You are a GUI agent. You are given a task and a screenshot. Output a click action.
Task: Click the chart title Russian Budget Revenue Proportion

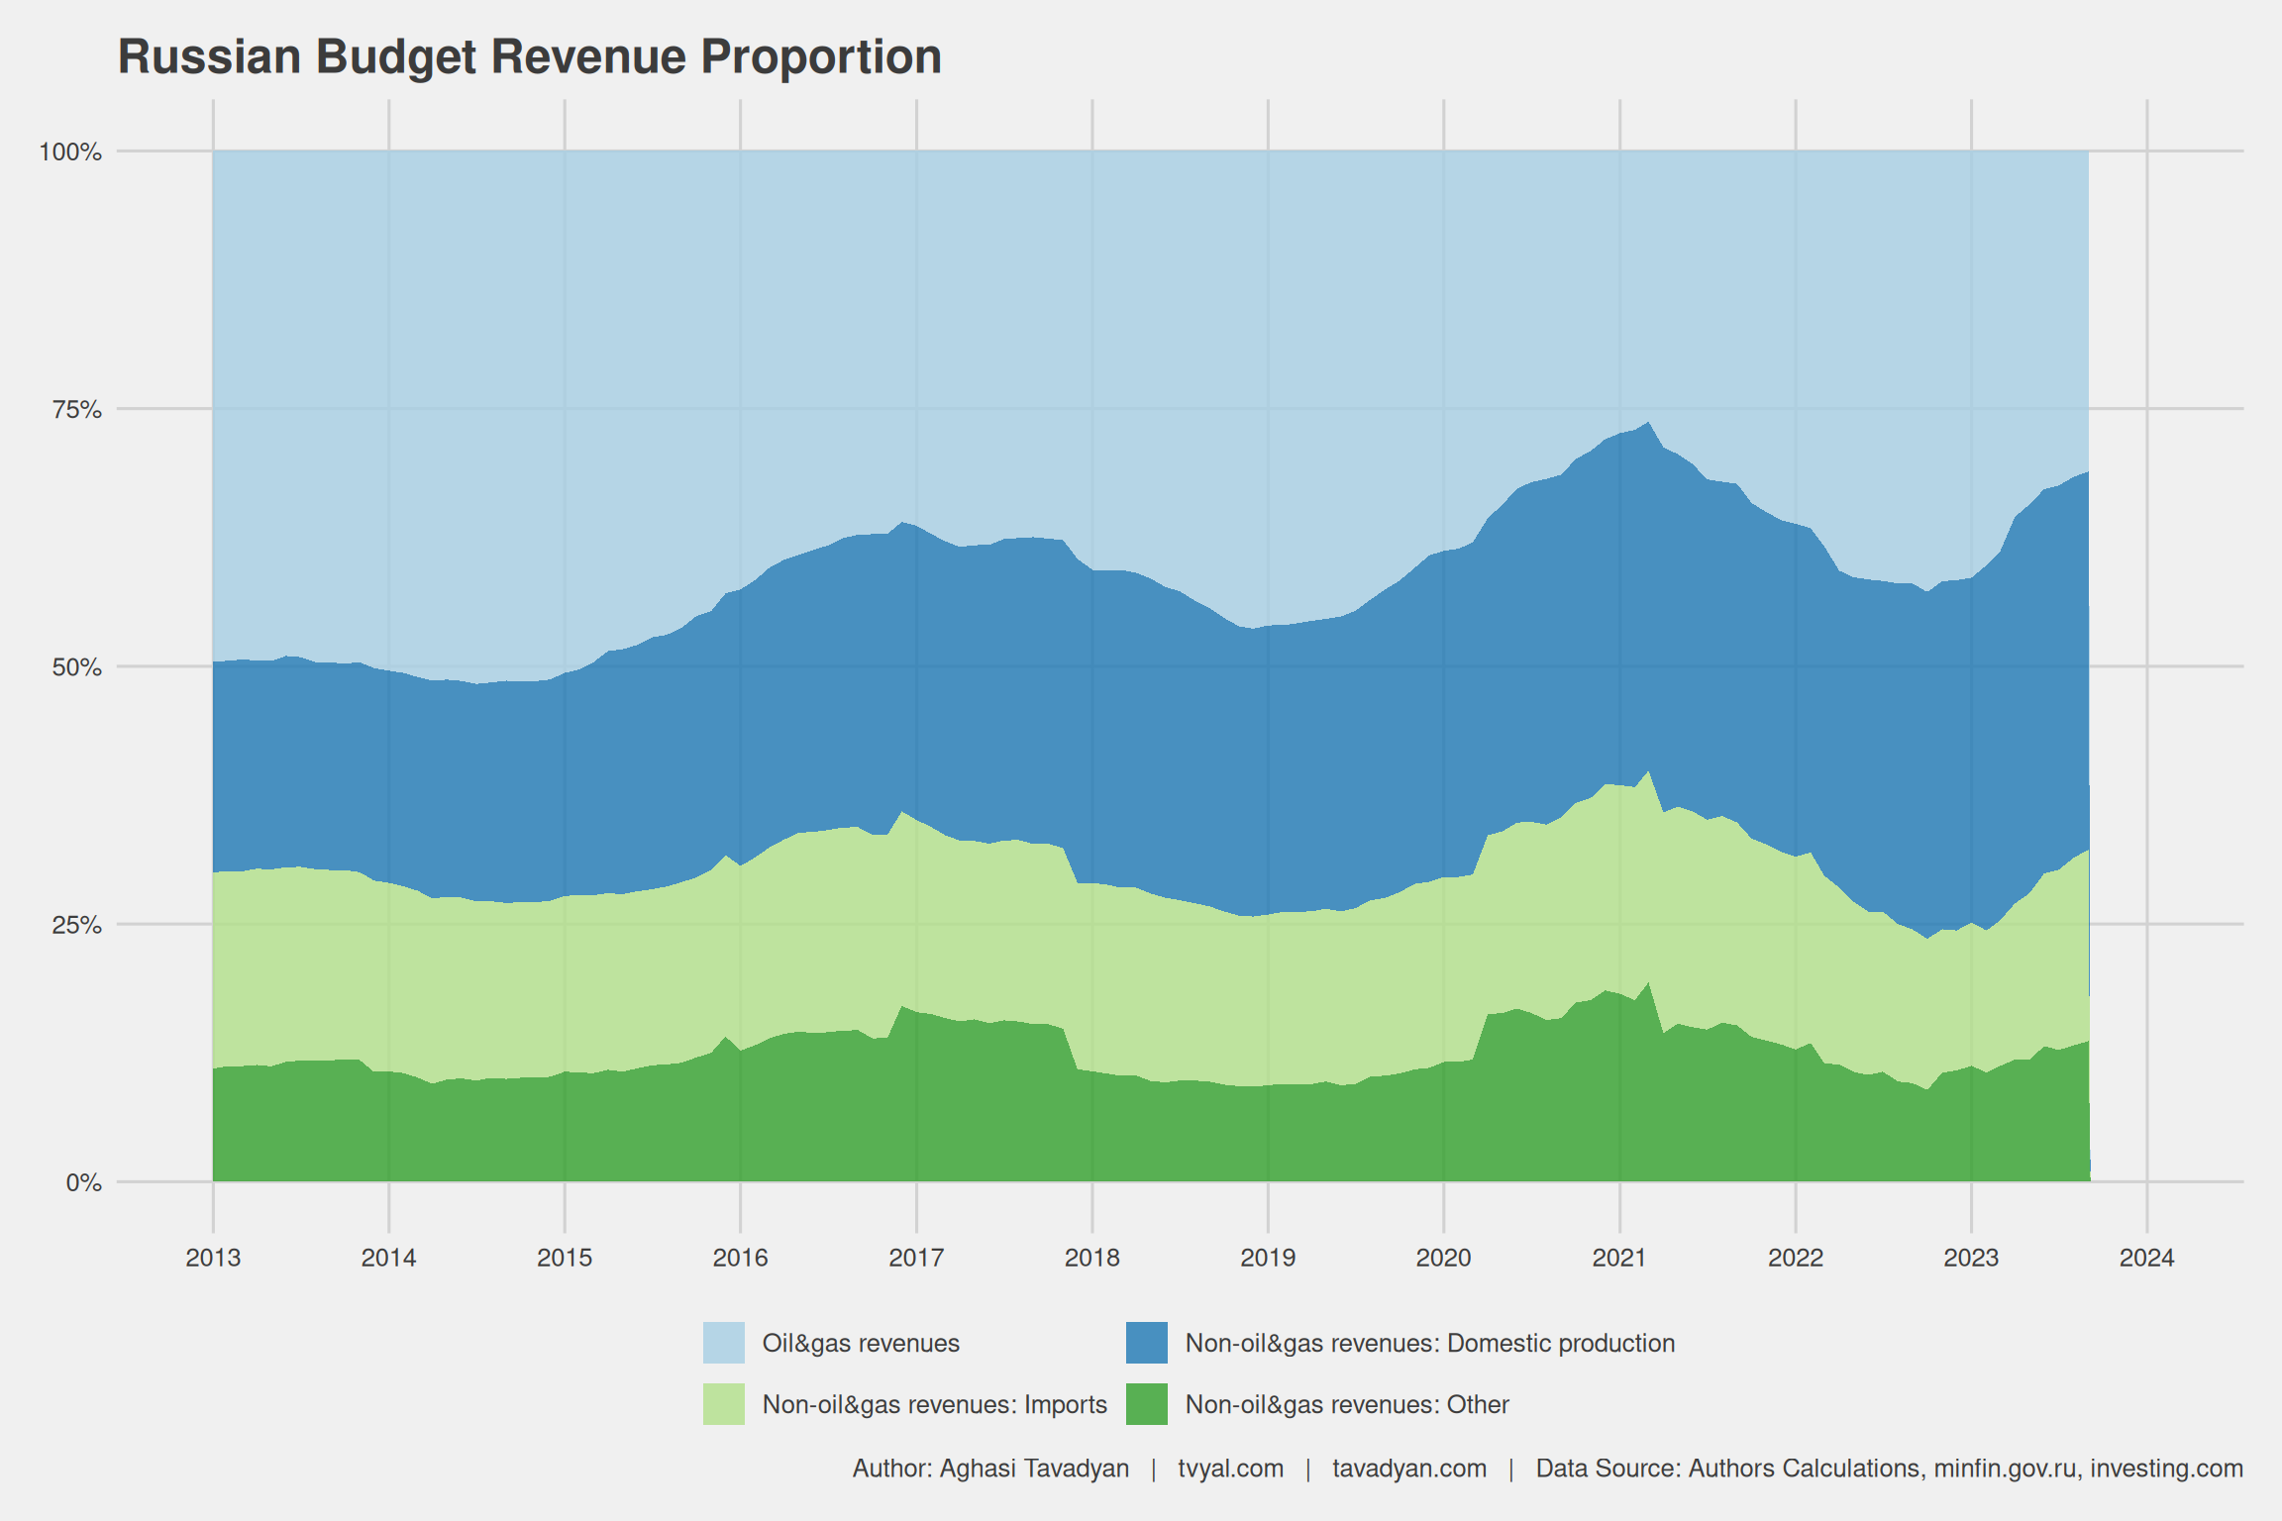(x=529, y=56)
